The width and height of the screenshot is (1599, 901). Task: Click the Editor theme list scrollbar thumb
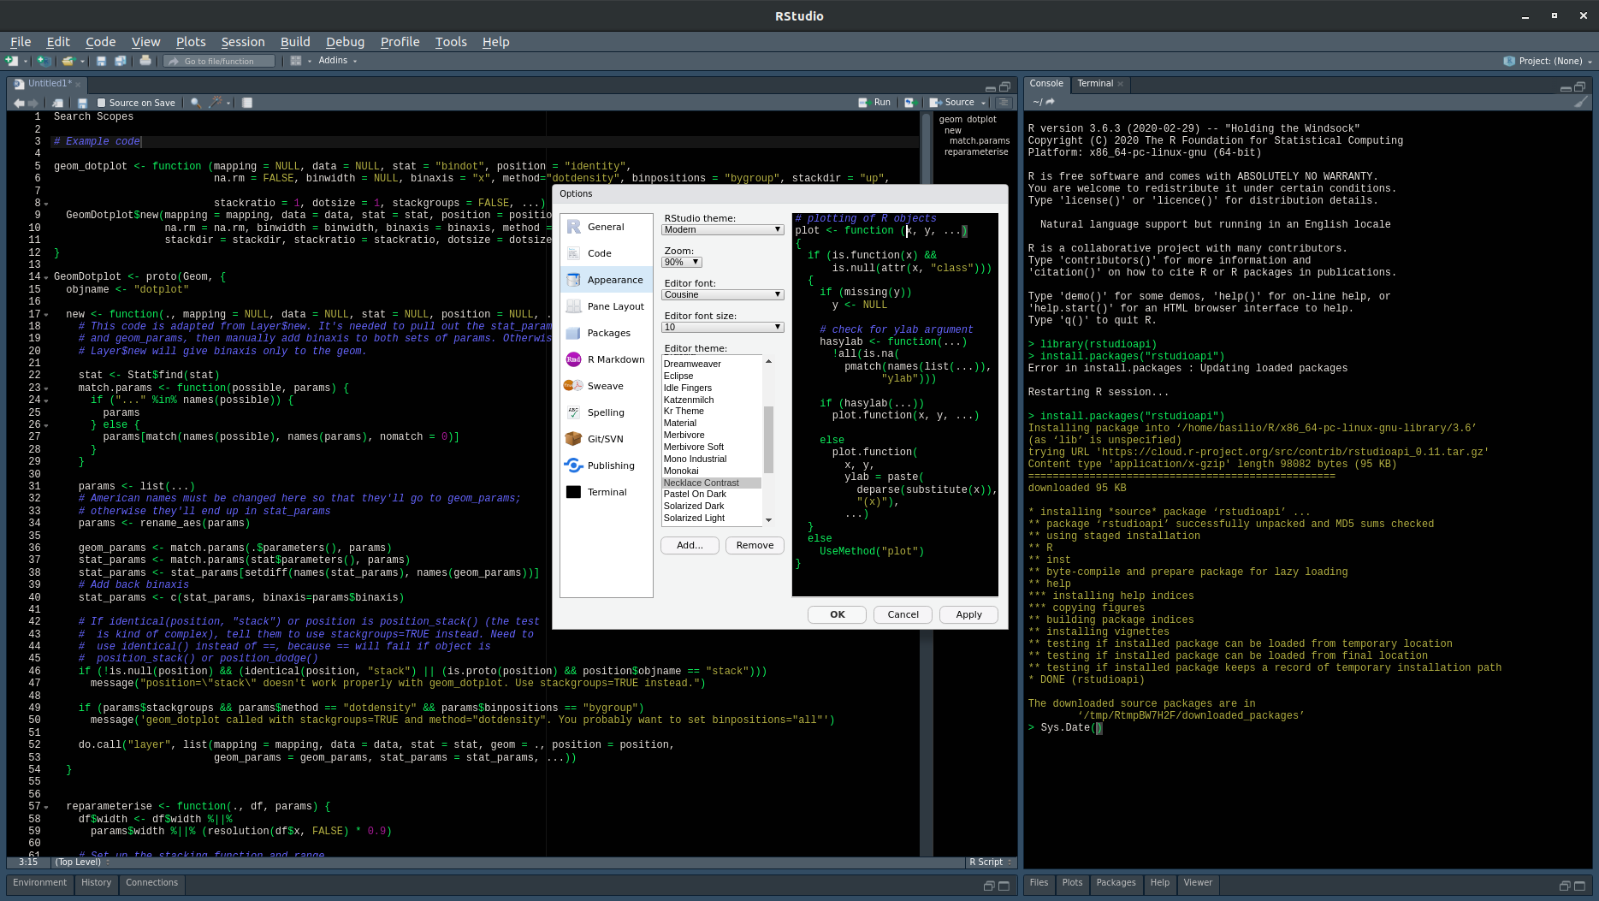click(768, 439)
